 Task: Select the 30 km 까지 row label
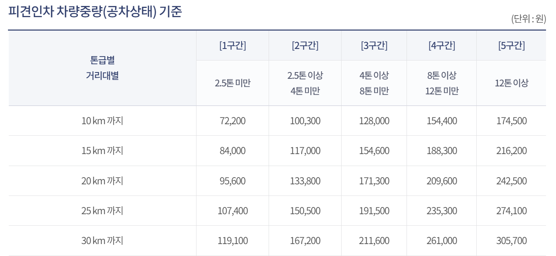click(102, 241)
